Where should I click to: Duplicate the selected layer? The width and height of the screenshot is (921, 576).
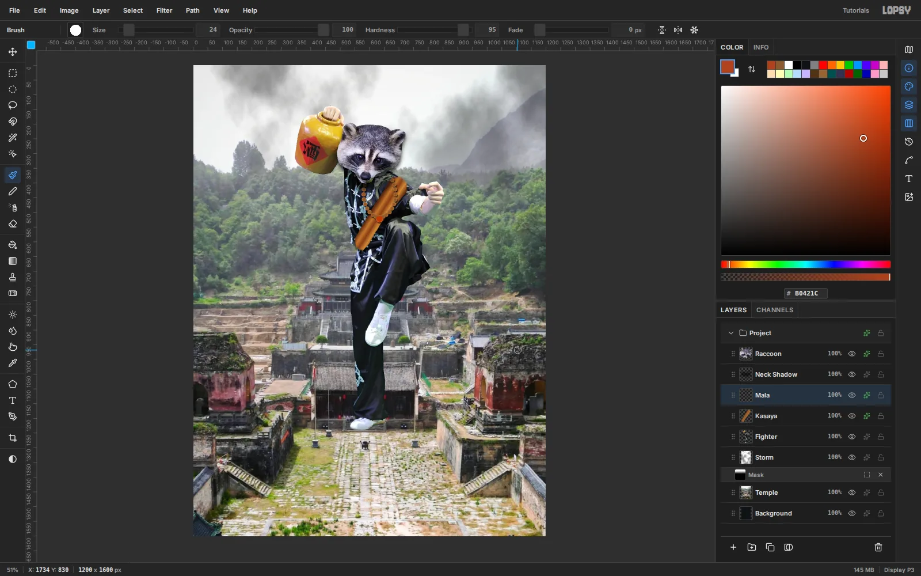click(x=770, y=547)
